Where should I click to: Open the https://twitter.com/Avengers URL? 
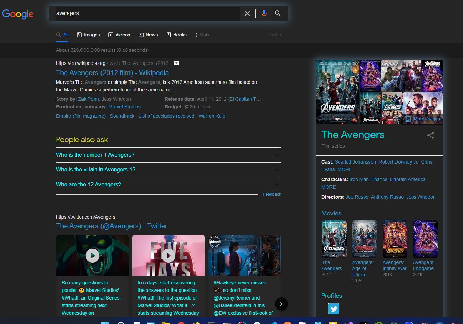[86, 217]
